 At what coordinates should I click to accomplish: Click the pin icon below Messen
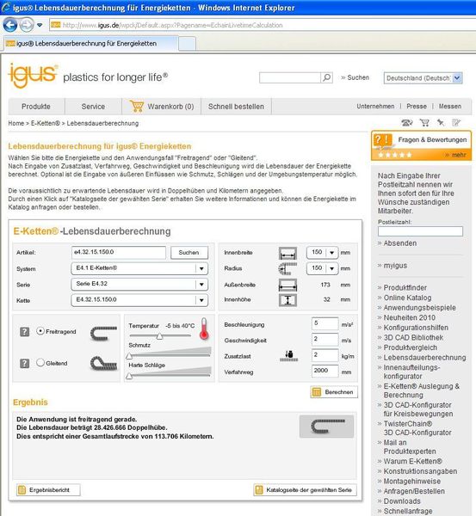pos(441,123)
